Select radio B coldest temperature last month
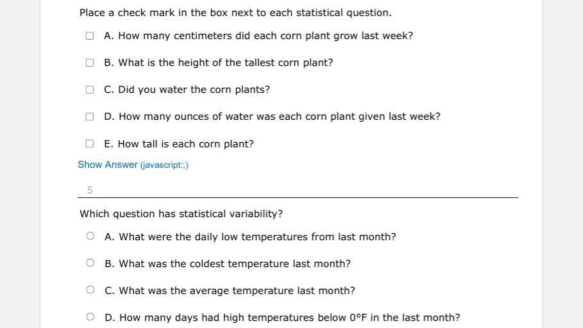This screenshot has width=583, height=328. (x=90, y=263)
